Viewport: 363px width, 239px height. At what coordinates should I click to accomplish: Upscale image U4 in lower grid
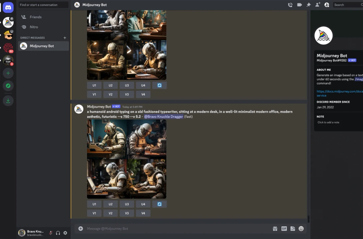[x=143, y=204]
